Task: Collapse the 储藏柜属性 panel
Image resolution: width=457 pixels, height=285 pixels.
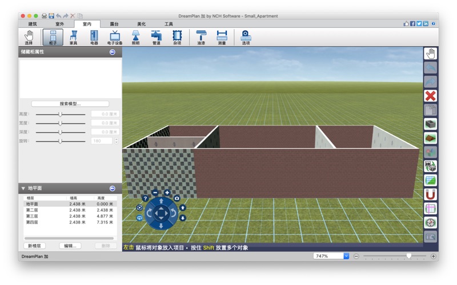Action: click(112, 52)
